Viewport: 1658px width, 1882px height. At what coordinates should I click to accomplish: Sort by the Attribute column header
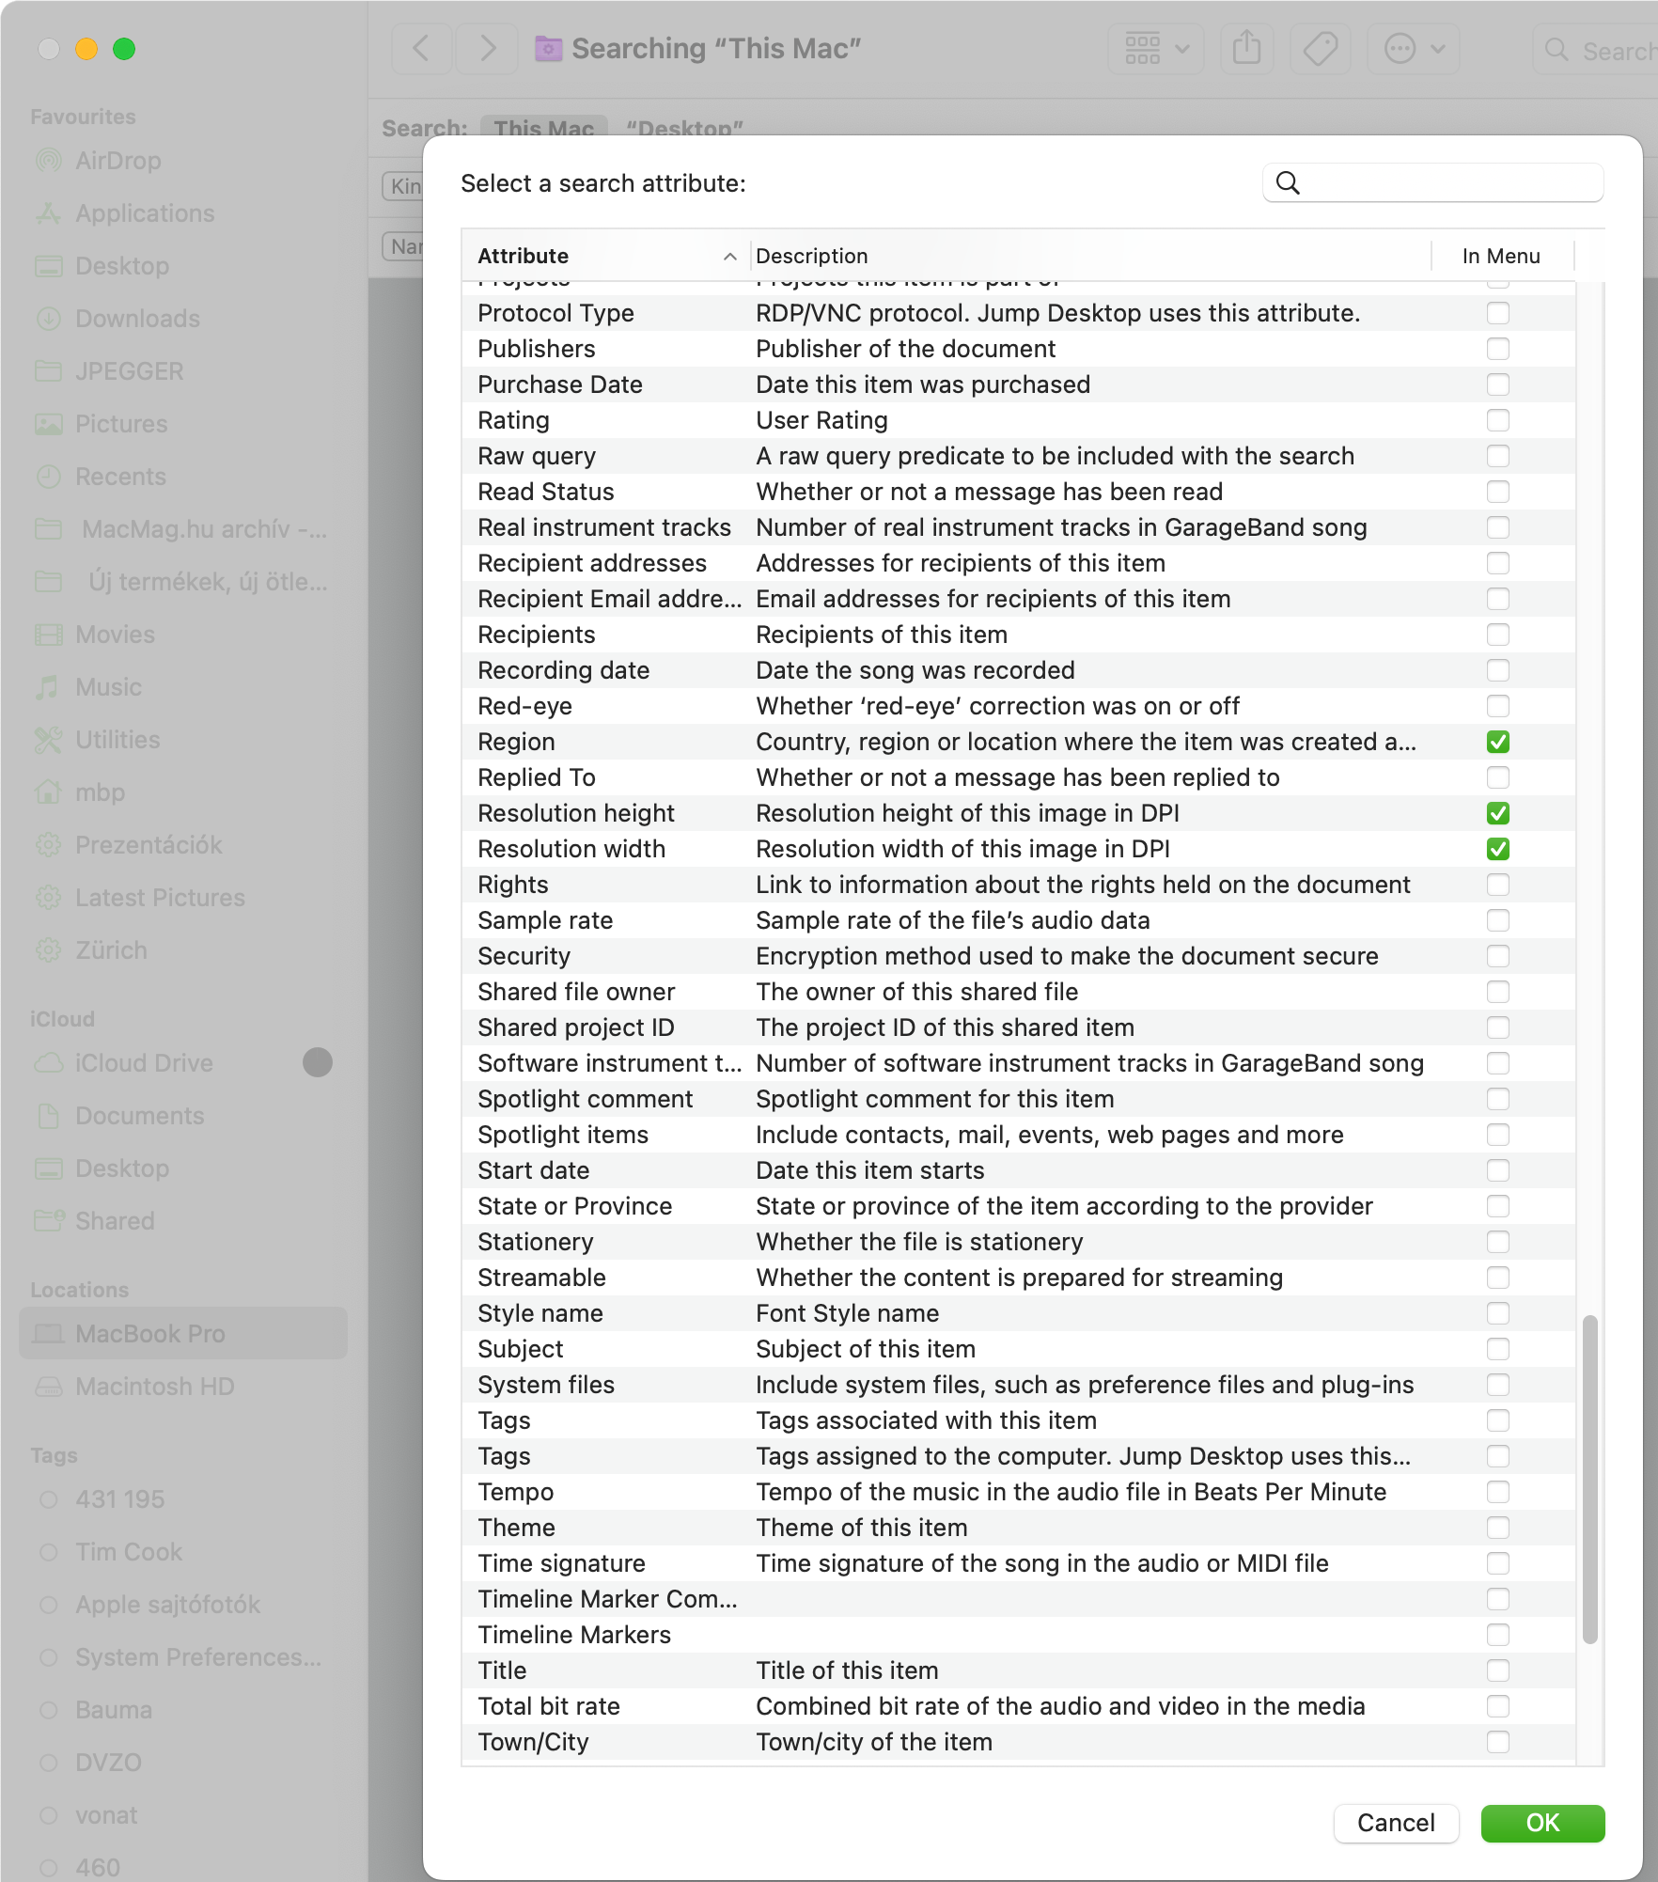pos(605,256)
